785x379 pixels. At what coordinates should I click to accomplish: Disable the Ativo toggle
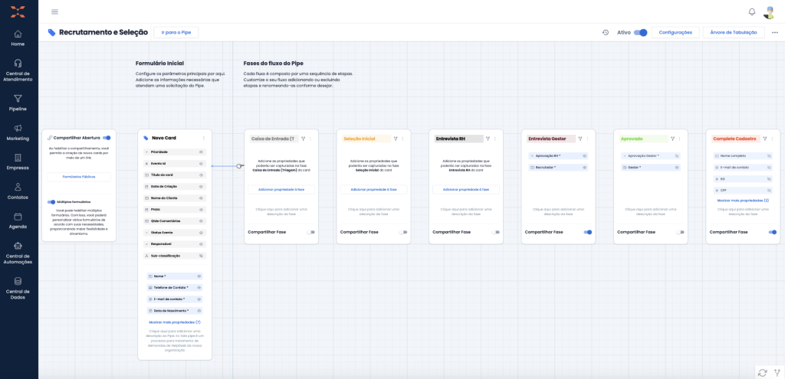(640, 32)
